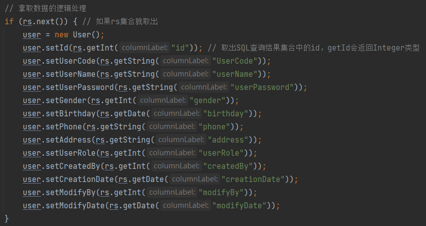The height and width of the screenshot is (226, 426).
Task: Click the columnLabel hint before "phone"
Action: tap(171, 127)
